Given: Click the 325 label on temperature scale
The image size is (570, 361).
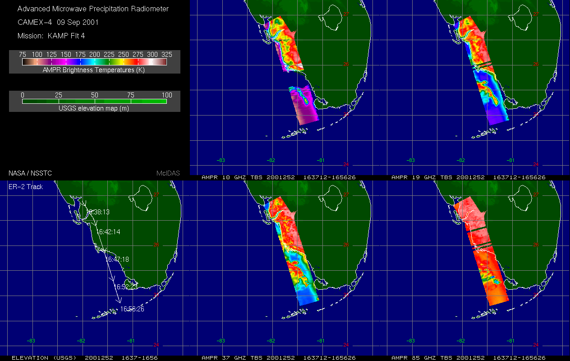Looking at the screenshot, I should [x=166, y=54].
